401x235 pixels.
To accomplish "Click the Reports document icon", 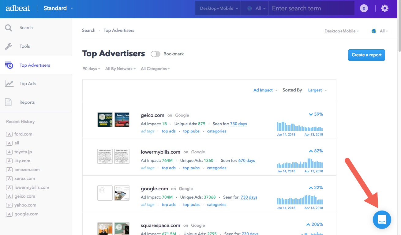I will click(9, 102).
